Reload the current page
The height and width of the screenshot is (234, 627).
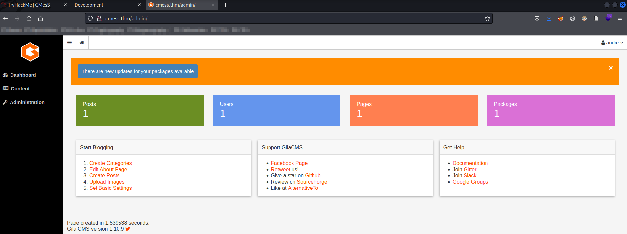tap(29, 19)
